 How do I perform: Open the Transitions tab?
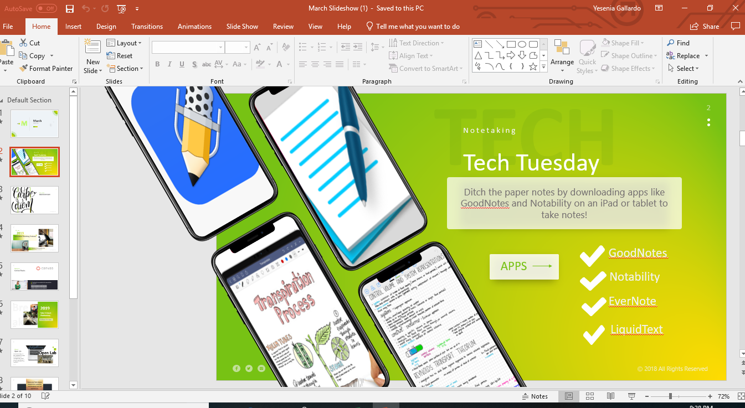(147, 27)
